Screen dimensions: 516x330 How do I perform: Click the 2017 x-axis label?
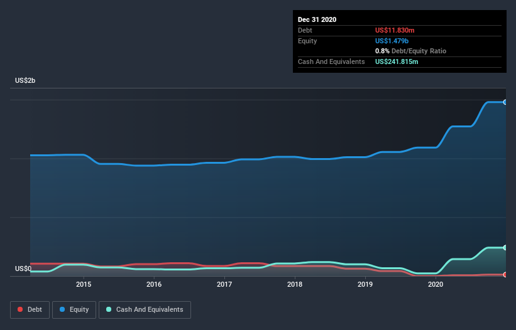224,284
